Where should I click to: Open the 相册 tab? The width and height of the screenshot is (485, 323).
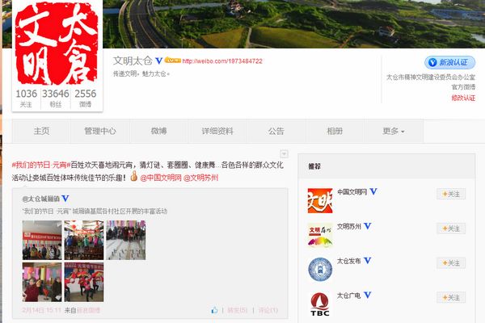point(335,131)
